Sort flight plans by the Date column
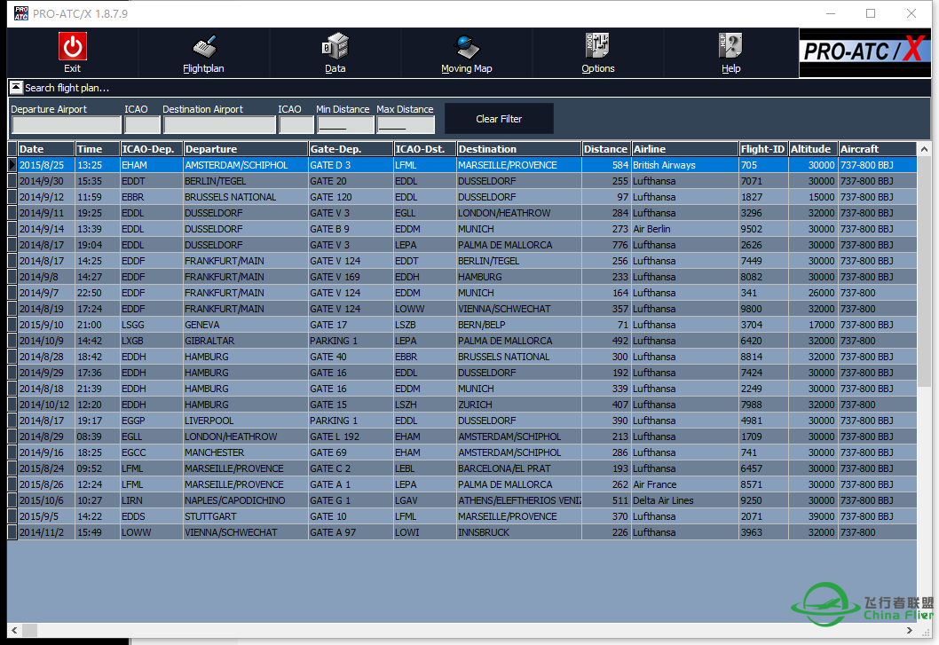The image size is (939, 645). coord(43,148)
